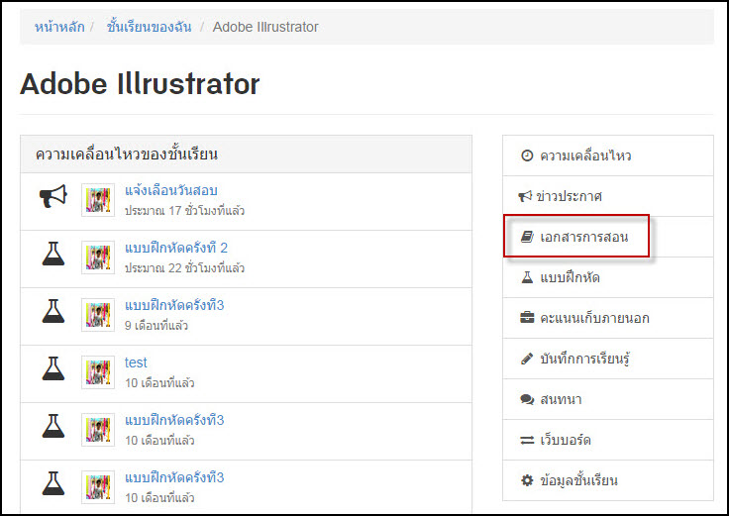Viewport: 729px width, 516px height.
Task: Open the ความเคลื่อนไหว sidebar menu item
Action: point(608,155)
